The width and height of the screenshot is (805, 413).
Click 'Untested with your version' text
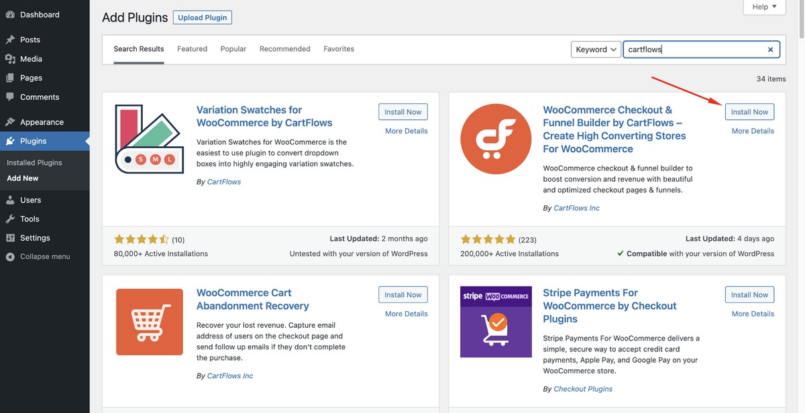tap(359, 254)
